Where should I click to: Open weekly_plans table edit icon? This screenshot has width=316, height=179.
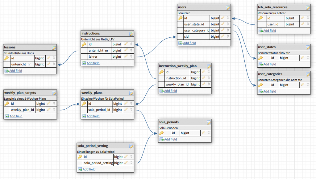[x=131, y=93]
